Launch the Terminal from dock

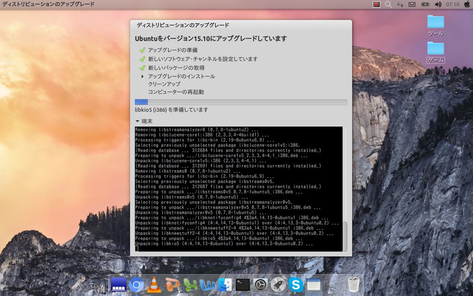[x=243, y=285]
